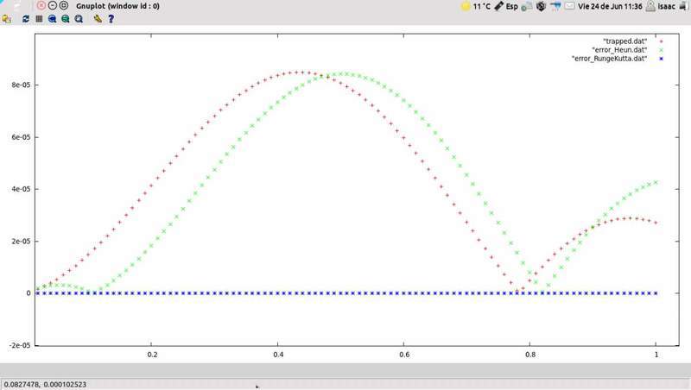Apply the previous zoom settings
The image size is (691, 390).
point(52,18)
